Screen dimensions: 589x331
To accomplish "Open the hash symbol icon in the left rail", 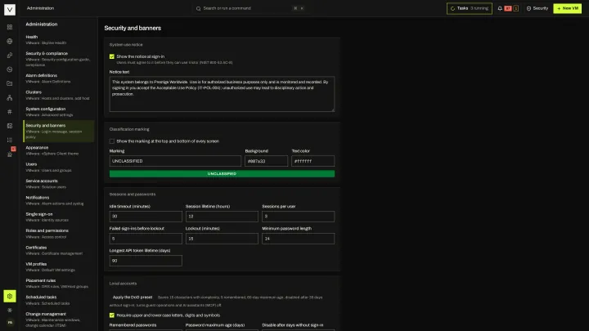I will (10, 111).
